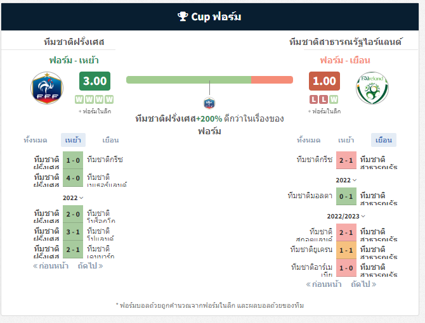Click the green-red form comparison bar

tap(209, 80)
